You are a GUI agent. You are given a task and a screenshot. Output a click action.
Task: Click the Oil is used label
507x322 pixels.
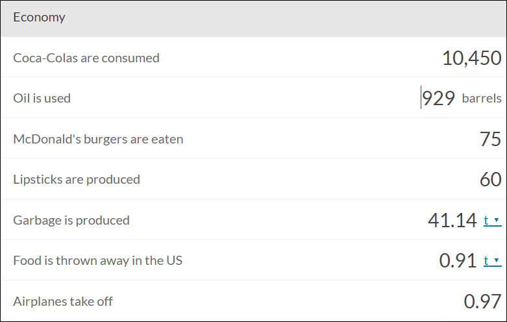(x=42, y=98)
